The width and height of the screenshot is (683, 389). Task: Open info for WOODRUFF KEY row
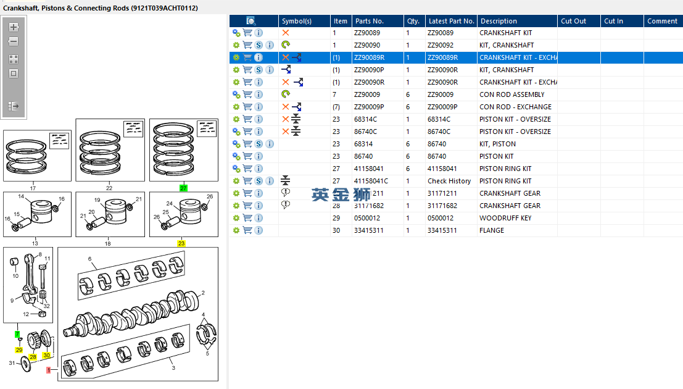pos(259,218)
